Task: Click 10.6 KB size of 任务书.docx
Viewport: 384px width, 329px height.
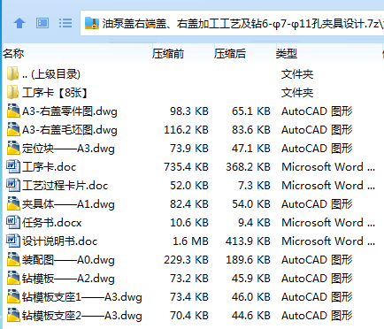Action: [189, 223]
